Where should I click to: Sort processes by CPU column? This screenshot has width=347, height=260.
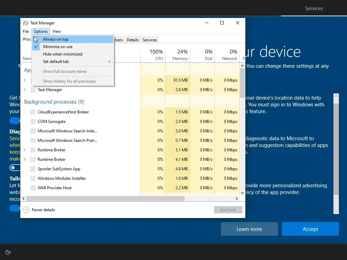coord(153,55)
